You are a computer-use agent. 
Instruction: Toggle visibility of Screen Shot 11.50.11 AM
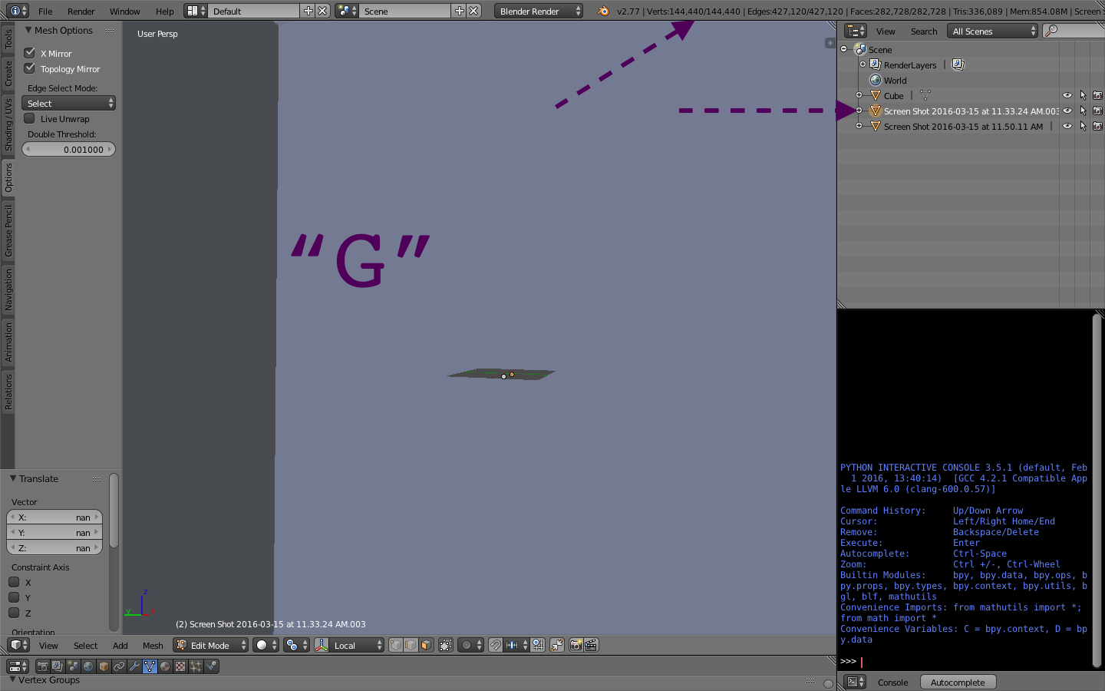click(1067, 126)
